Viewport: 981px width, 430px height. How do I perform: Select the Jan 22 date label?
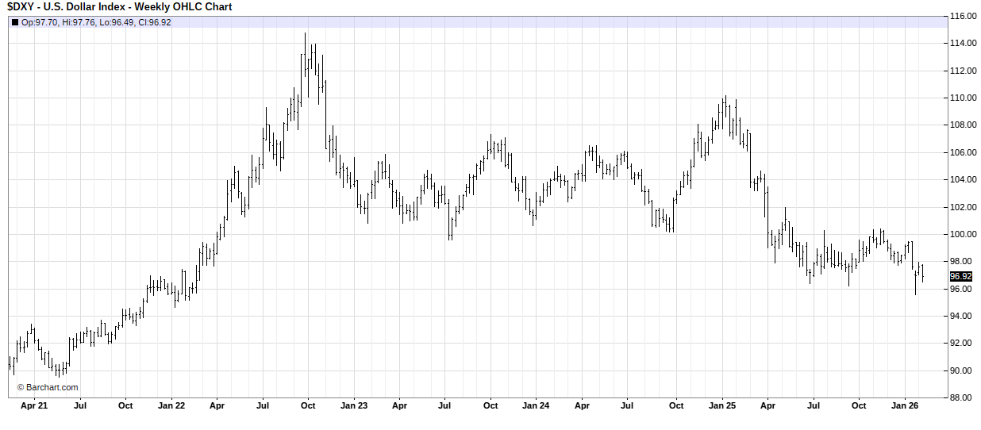click(171, 405)
